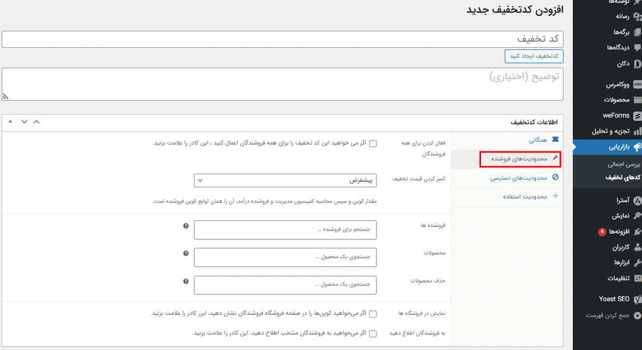Click the coupon data (اطلاعات کدتخفیف) panel heading
642x350 pixels.
(x=534, y=122)
